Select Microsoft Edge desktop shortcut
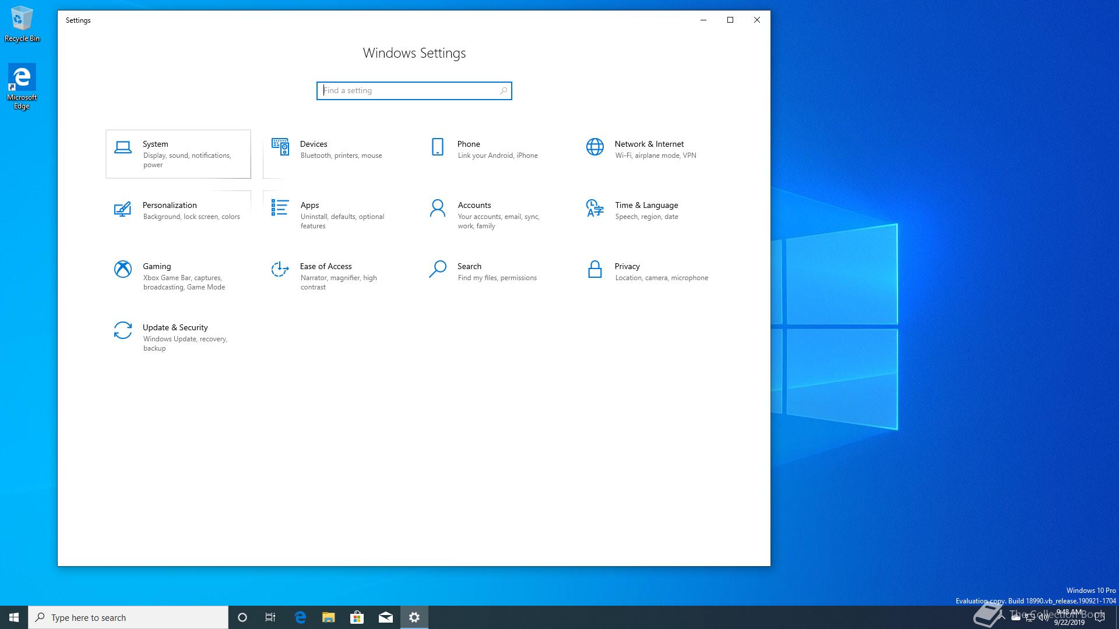 pos(22,86)
